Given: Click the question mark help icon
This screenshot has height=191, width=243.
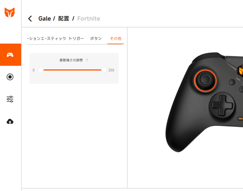Looking at the screenshot, I should point(87,60).
